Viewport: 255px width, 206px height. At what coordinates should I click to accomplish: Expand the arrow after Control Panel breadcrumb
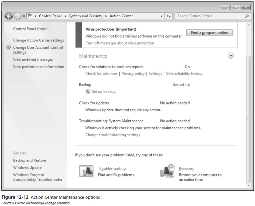65,16
